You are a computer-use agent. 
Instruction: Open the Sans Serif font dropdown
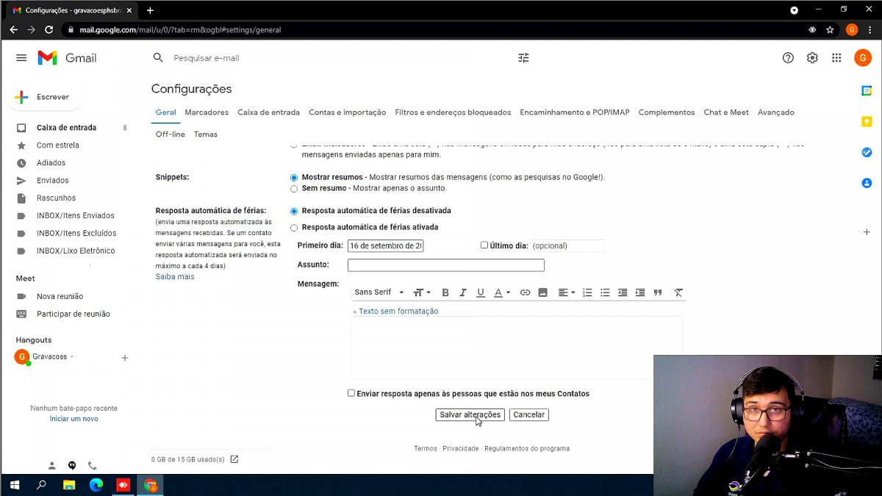[x=379, y=292]
